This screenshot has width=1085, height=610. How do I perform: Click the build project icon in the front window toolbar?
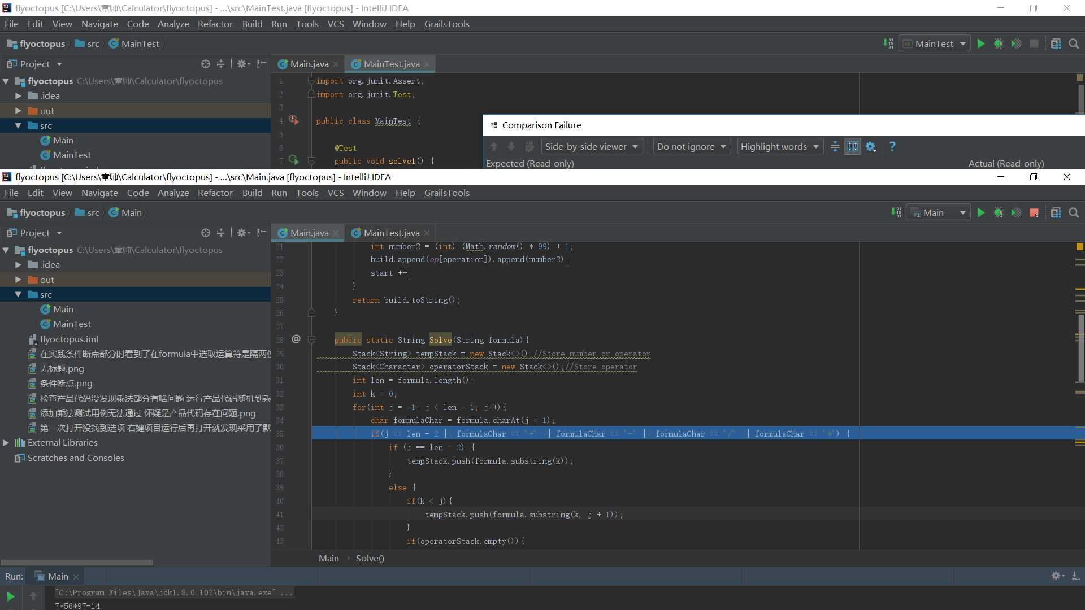pos(896,213)
